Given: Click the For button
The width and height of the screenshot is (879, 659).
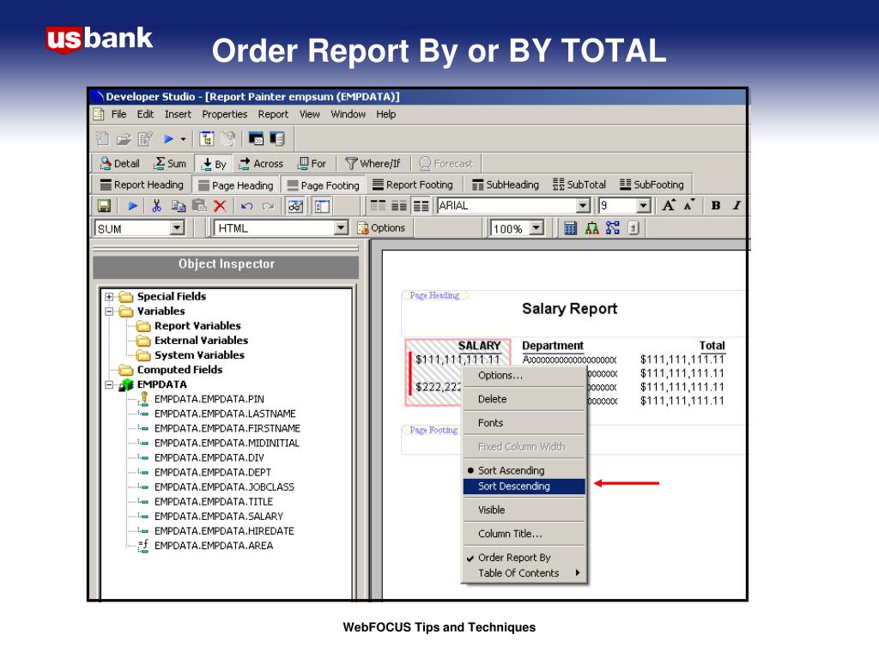Looking at the screenshot, I should point(312,163).
